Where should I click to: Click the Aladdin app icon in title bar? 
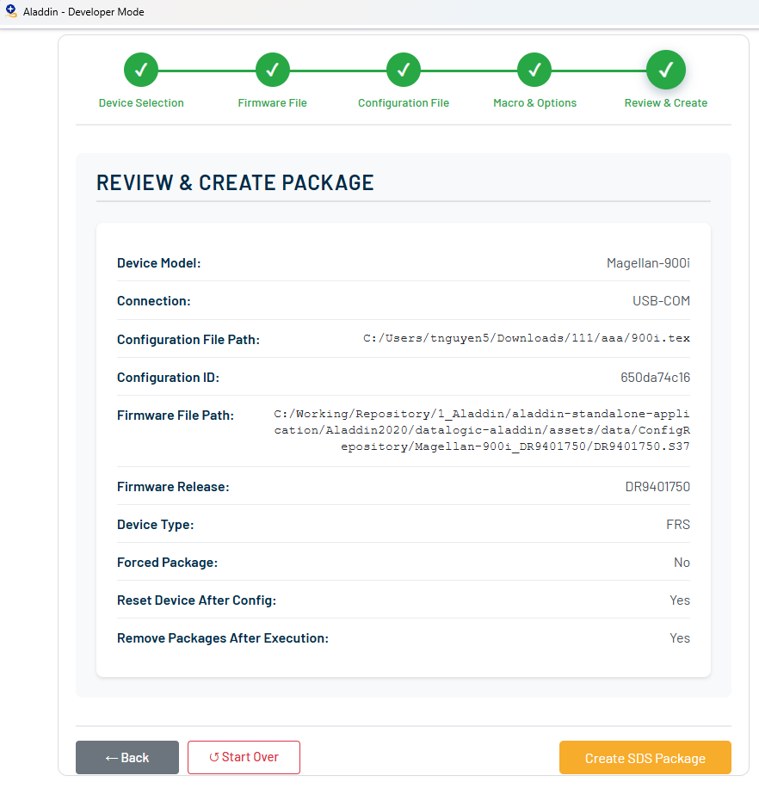click(10, 12)
